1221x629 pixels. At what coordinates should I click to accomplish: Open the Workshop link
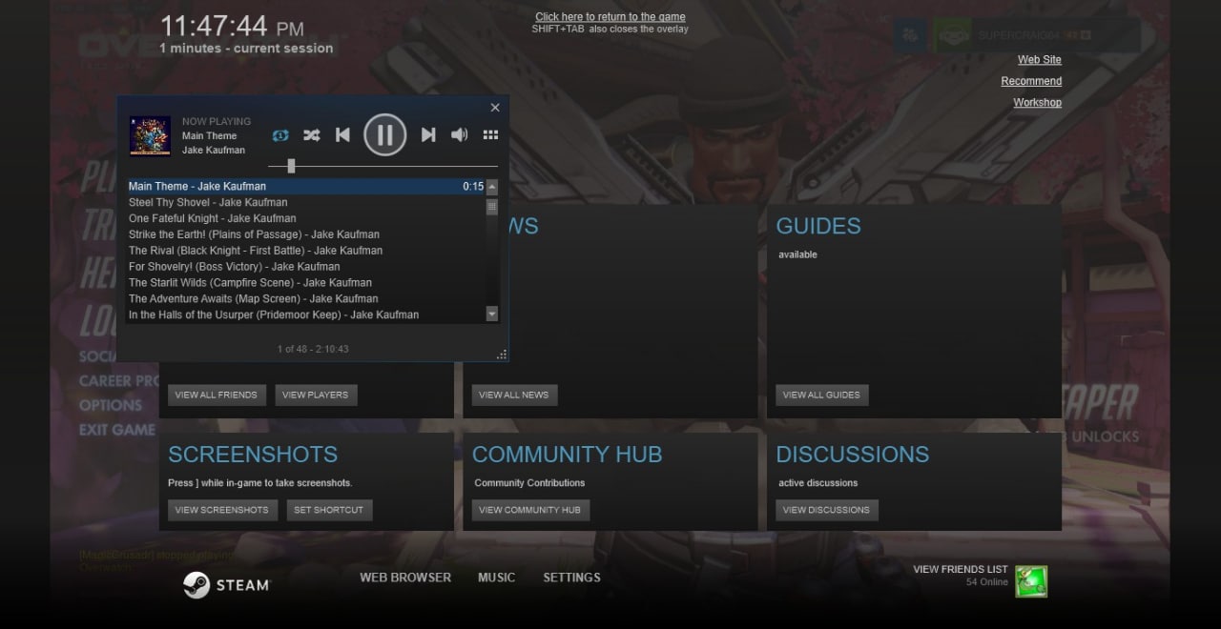(x=1038, y=102)
